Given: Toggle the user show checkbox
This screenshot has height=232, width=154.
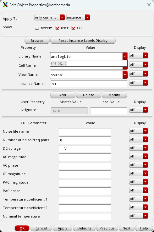Looking at the screenshot, I should point(58,28).
